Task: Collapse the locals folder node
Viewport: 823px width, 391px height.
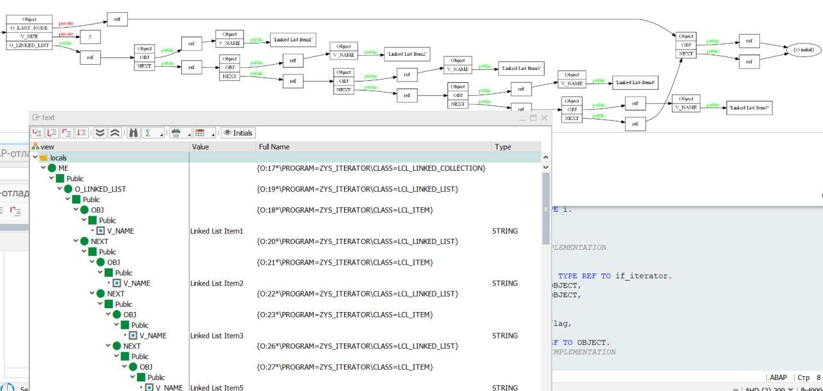Action: pos(35,157)
